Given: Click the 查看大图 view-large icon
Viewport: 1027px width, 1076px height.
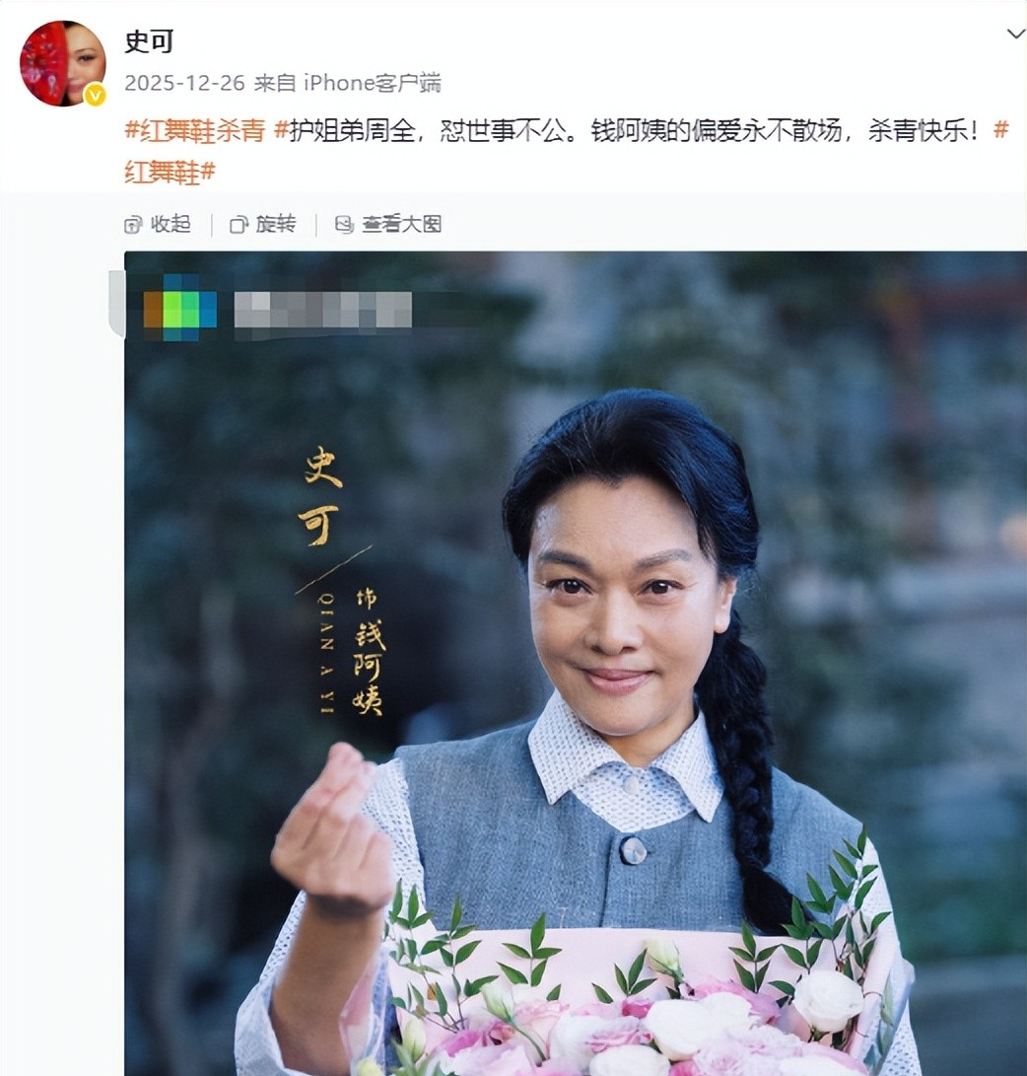Looking at the screenshot, I should click(343, 225).
